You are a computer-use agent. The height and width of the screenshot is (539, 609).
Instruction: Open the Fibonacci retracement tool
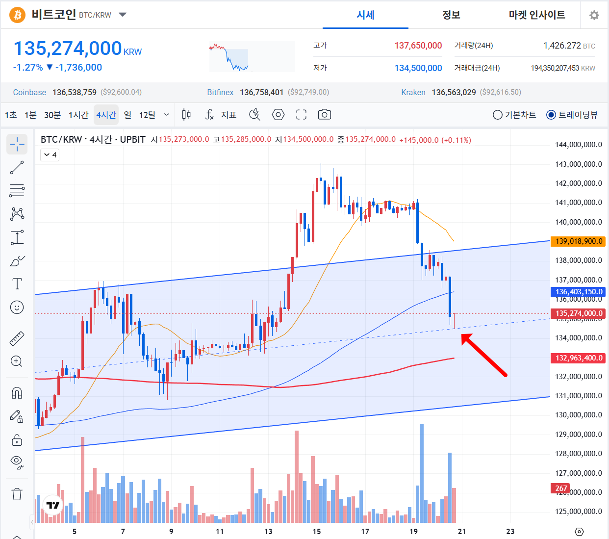17,190
